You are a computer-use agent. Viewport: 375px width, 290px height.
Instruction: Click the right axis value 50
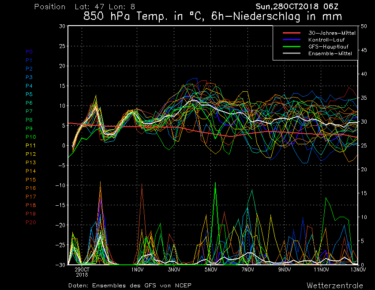tap(364, 26)
